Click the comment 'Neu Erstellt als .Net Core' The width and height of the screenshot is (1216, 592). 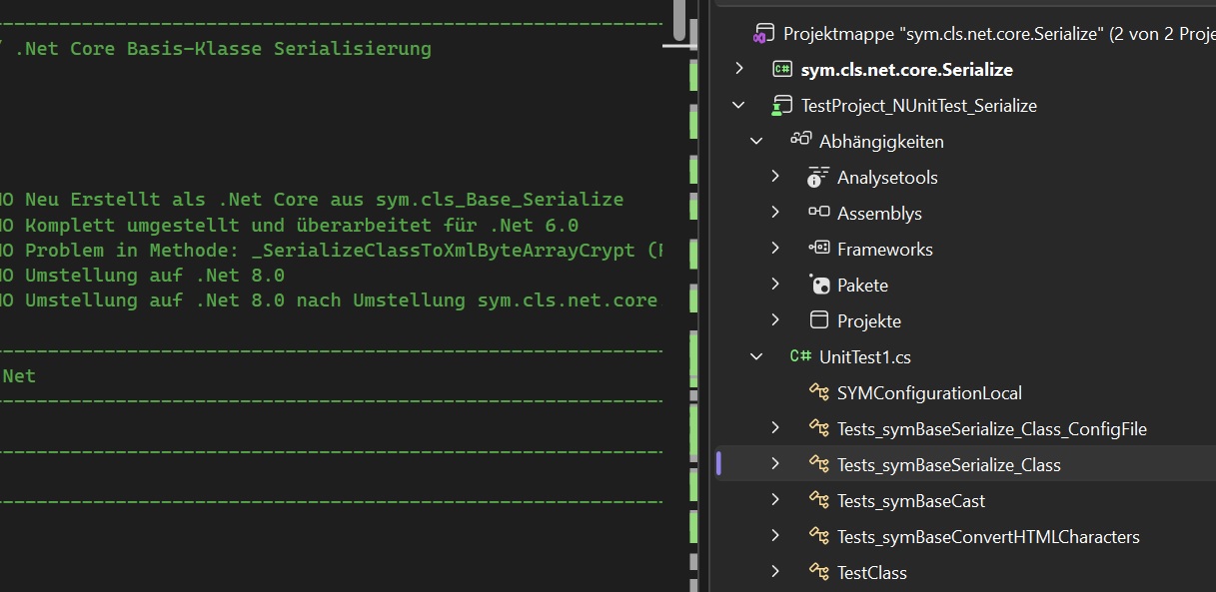(324, 200)
